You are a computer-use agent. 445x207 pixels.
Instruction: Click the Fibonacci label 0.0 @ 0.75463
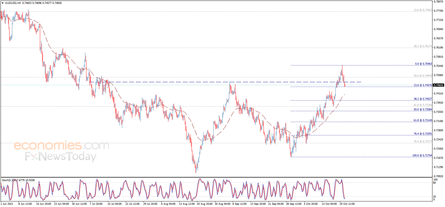[x=424, y=64]
